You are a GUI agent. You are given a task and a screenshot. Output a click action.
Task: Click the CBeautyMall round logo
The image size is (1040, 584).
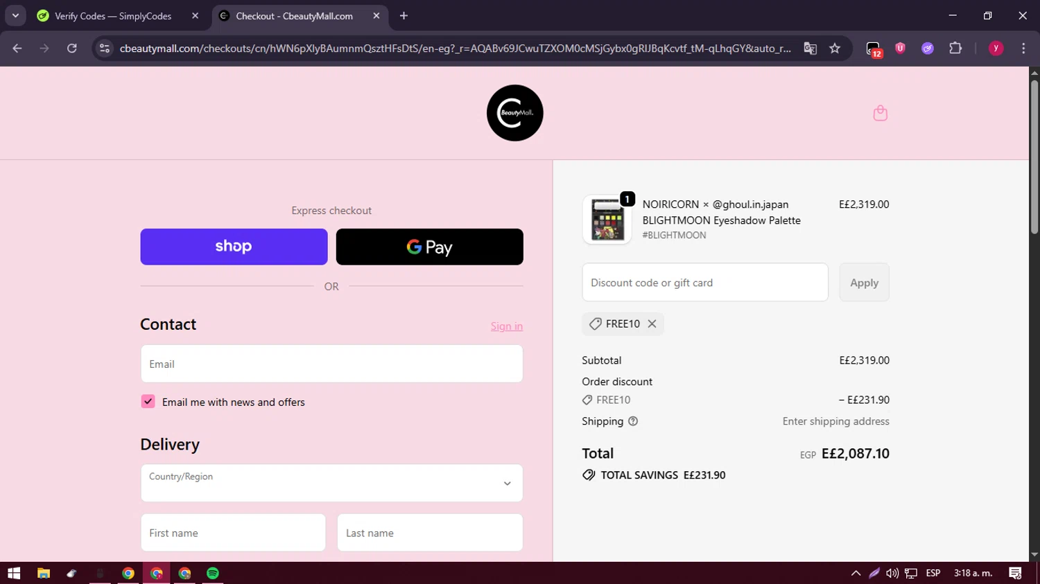(x=514, y=113)
